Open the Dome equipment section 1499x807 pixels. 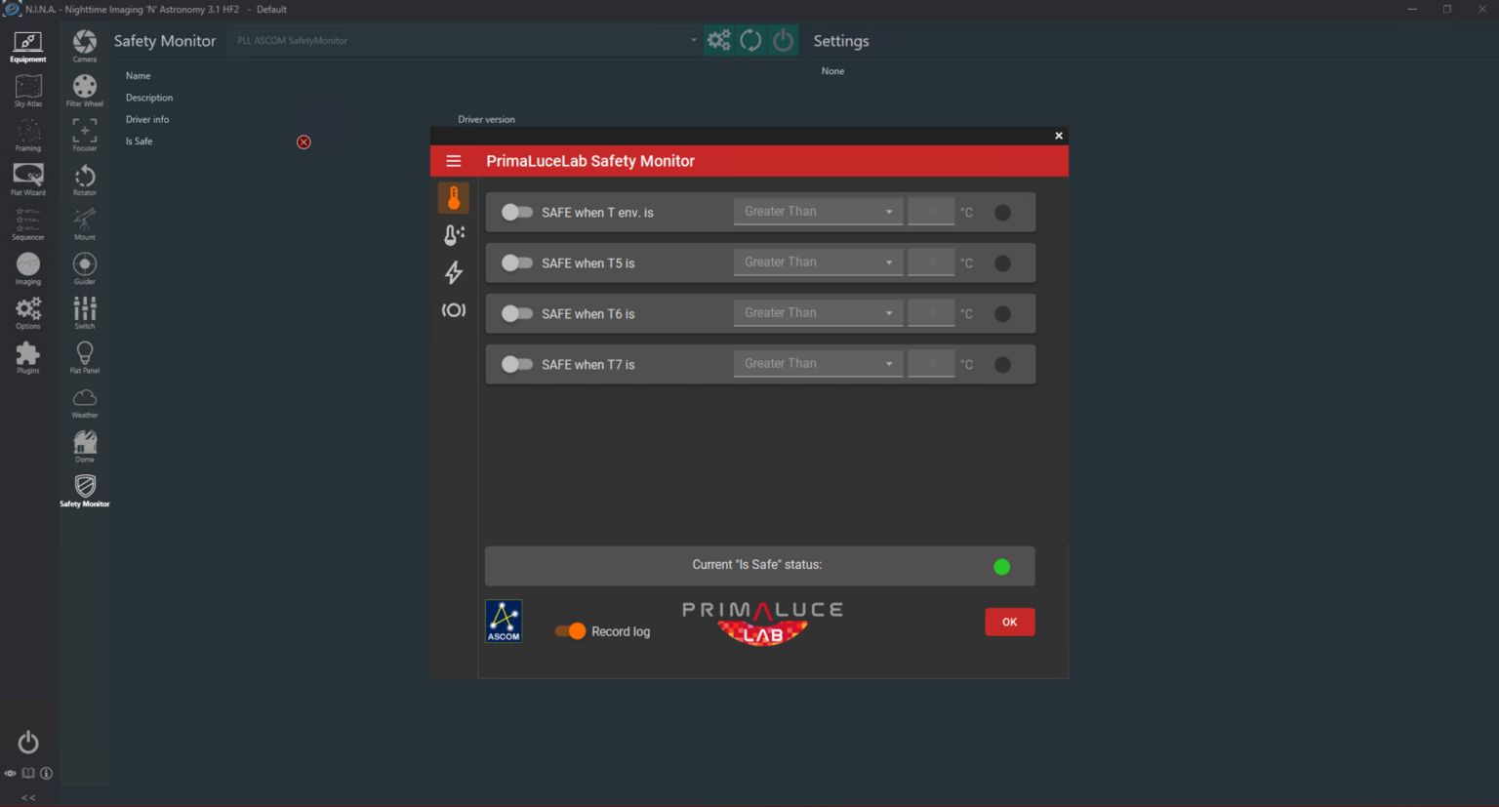[85, 446]
